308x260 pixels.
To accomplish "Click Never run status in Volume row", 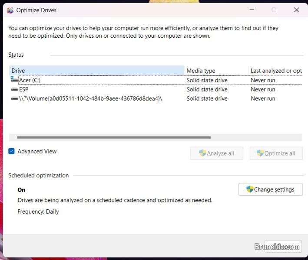I will pyautogui.click(x=263, y=99).
